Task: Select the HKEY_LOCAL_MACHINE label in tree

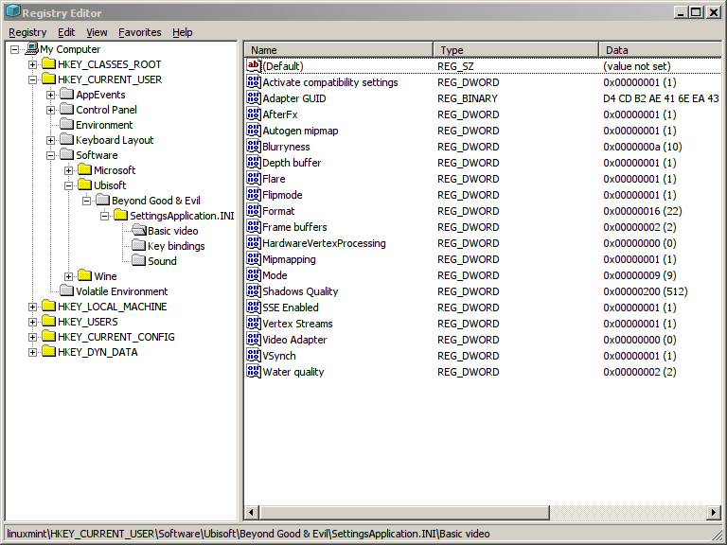Action: (113, 307)
